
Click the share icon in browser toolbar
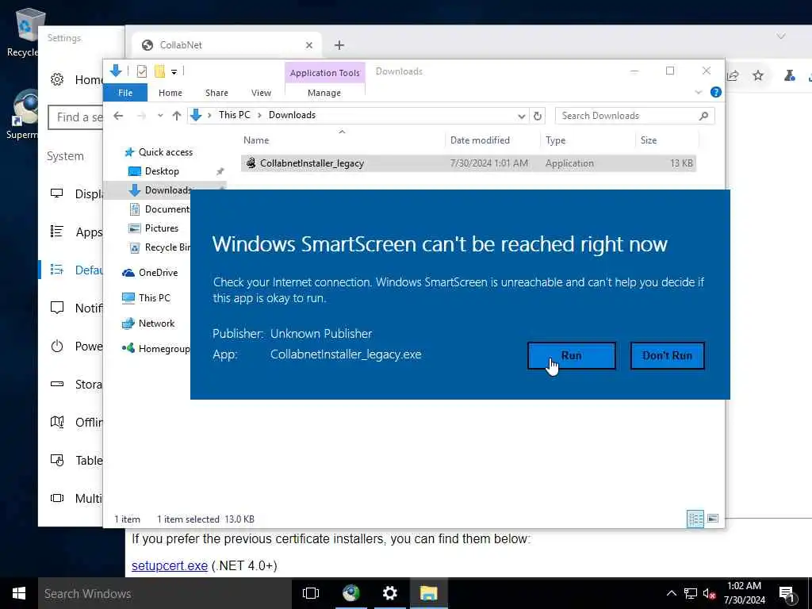pyautogui.click(x=733, y=75)
